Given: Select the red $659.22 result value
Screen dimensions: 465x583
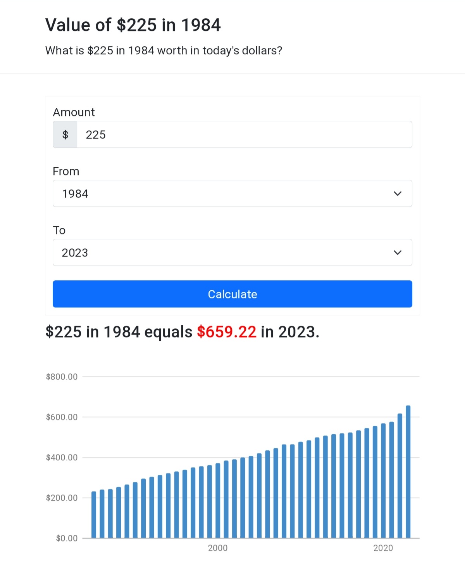Looking at the screenshot, I should coord(227,332).
